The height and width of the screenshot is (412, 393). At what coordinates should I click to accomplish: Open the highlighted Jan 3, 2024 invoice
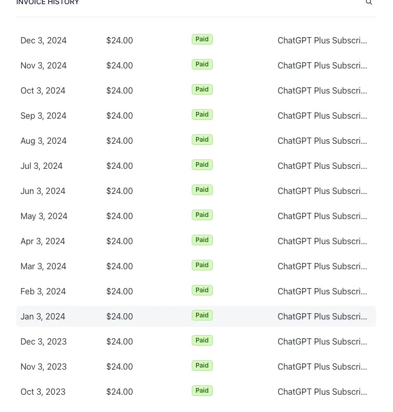196,316
